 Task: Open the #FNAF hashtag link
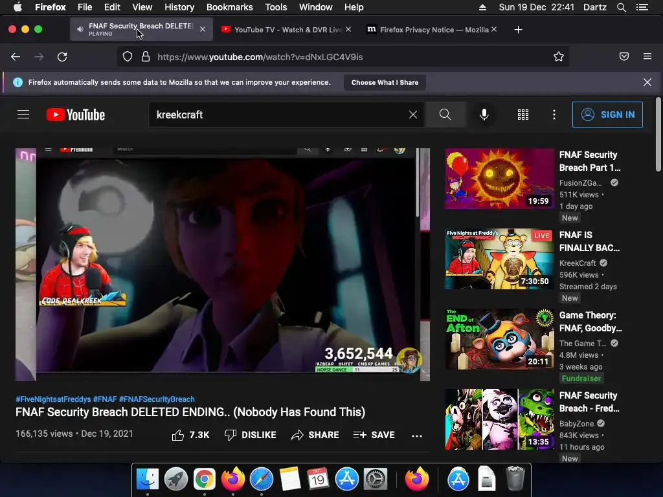tap(105, 399)
